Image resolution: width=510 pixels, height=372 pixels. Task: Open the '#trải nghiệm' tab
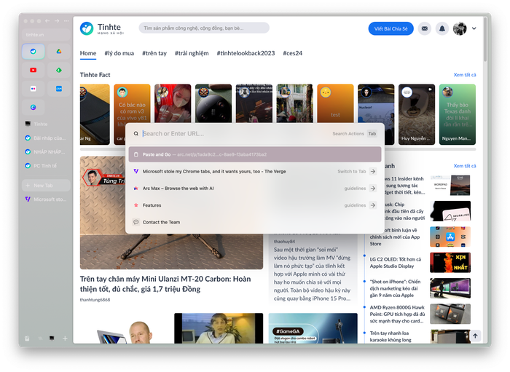(x=192, y=53)
